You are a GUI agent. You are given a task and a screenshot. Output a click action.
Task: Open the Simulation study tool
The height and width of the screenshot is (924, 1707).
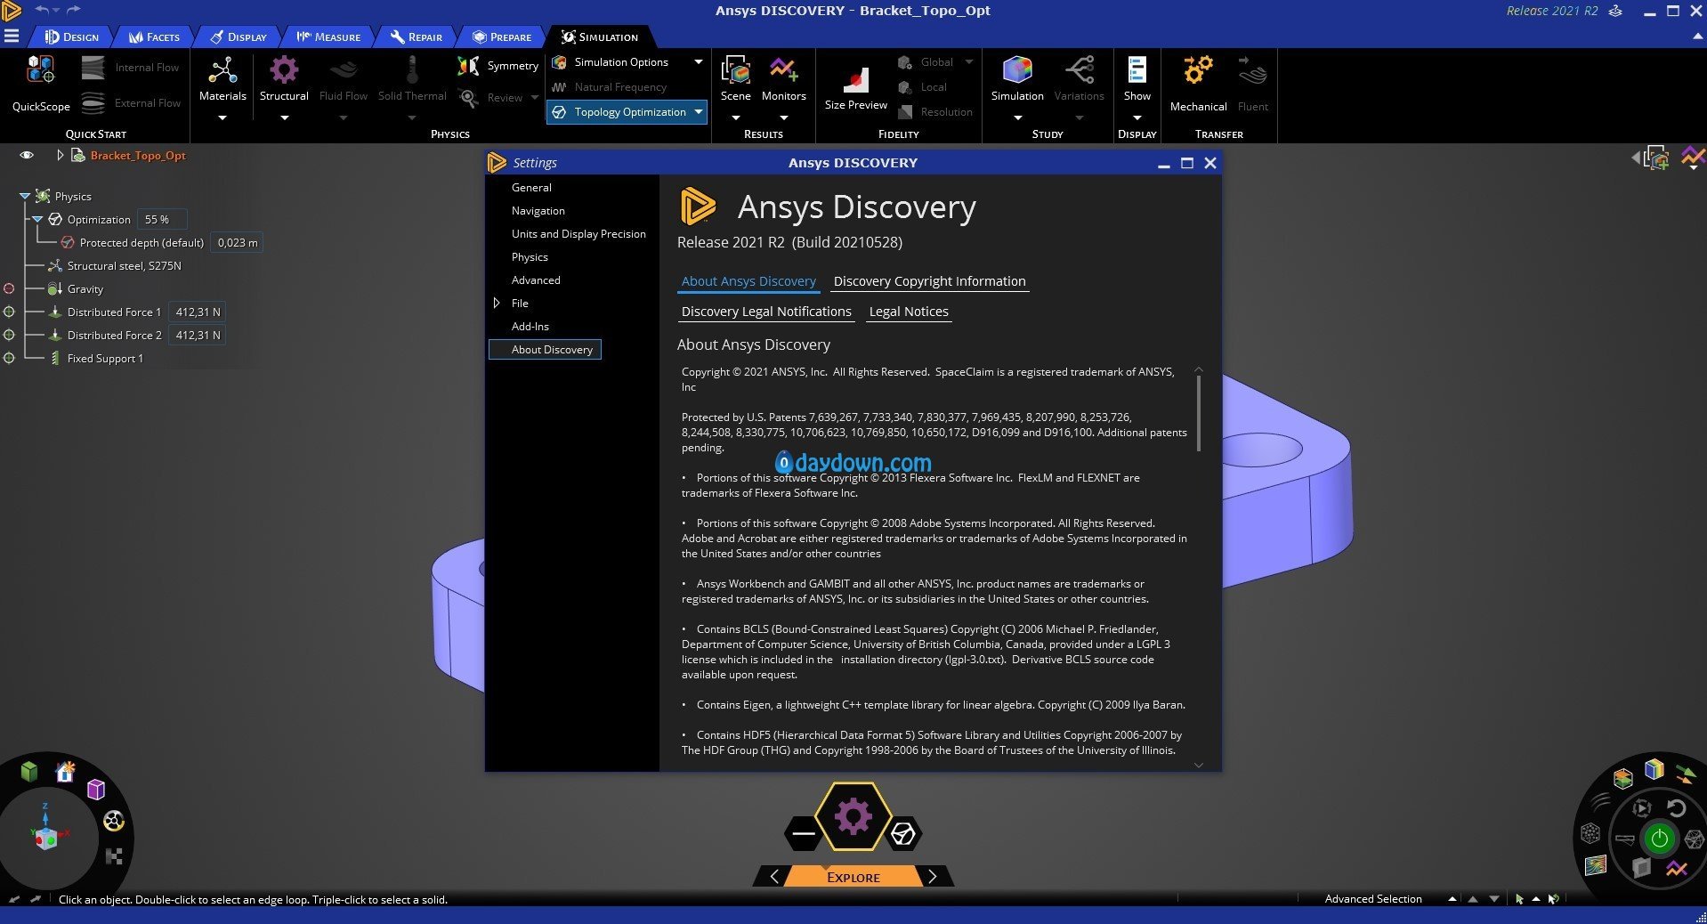pyautogui.click(x=1017, y=78)
